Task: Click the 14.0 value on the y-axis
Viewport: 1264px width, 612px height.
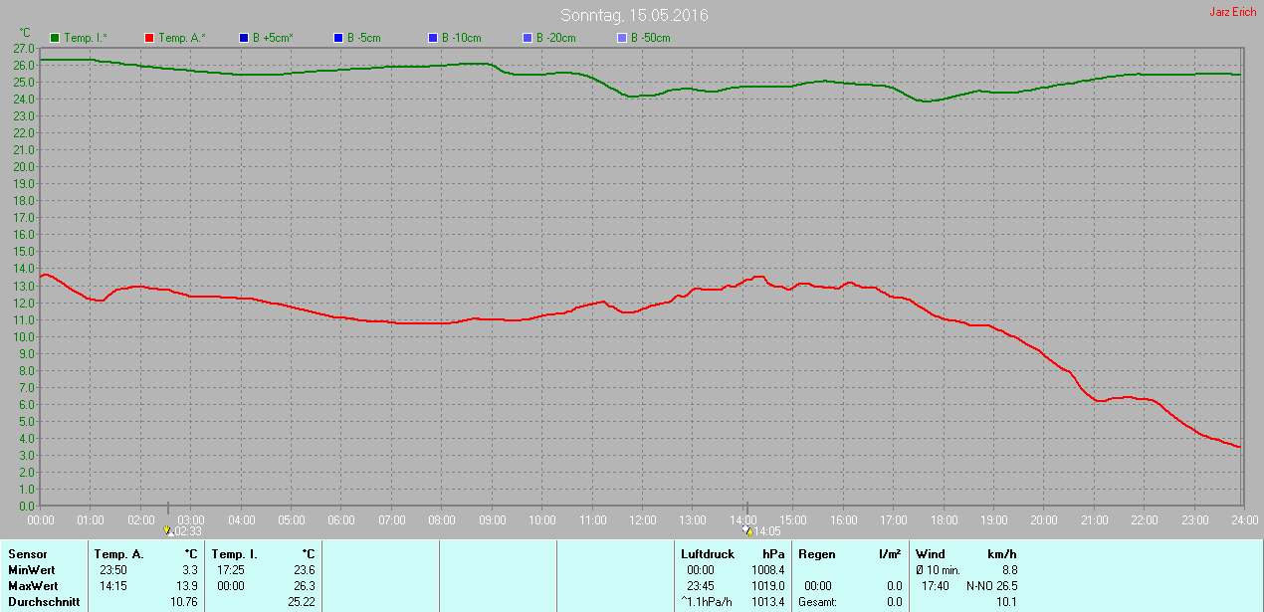Action: pyautogui.click(x=25, y=269)
